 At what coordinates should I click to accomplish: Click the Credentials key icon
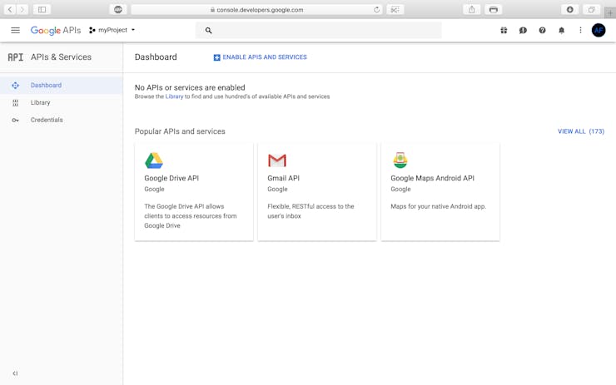click(15, 120)
